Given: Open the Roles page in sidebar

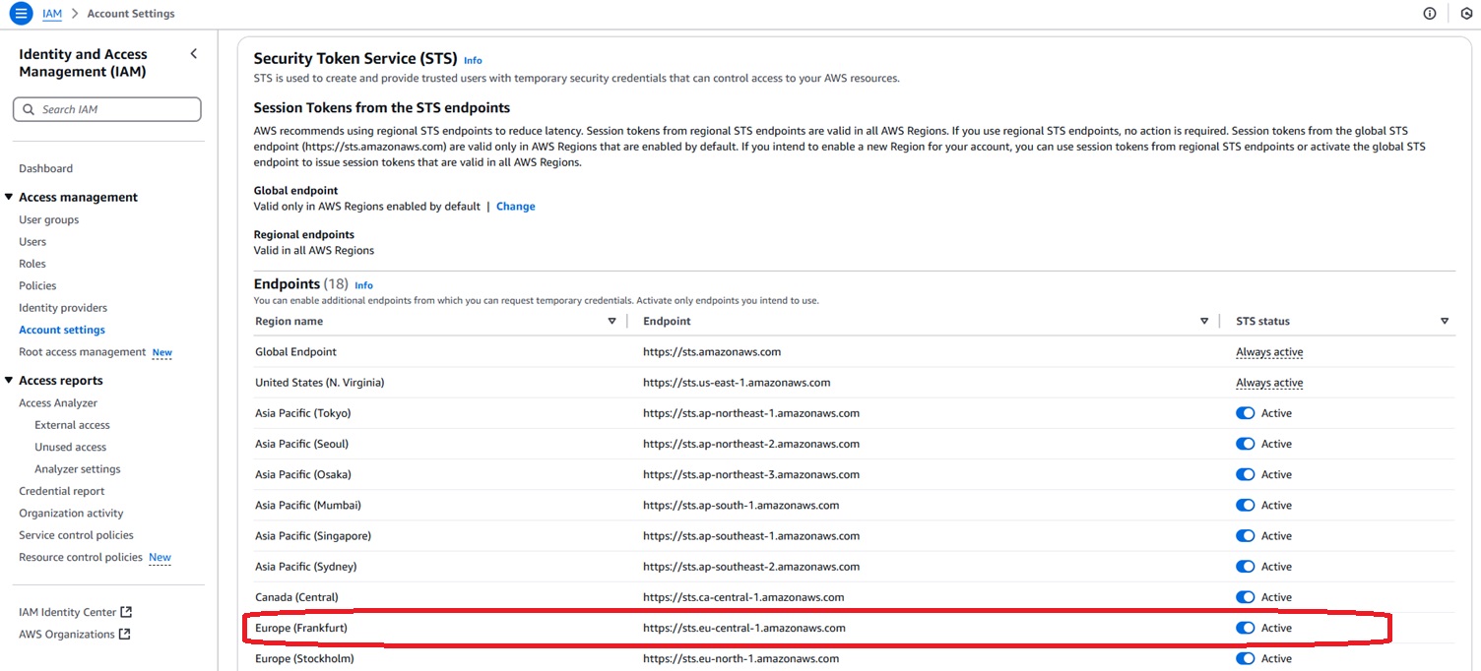Looking at the screenshot, I should tap(32, 264).
